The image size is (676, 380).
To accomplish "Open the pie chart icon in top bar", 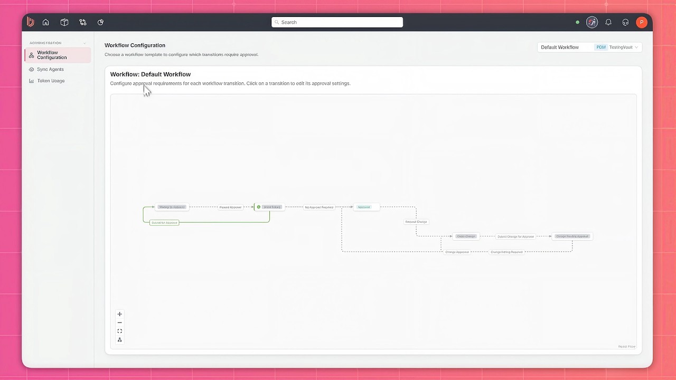I will pyautogui.click(x=100, y=22).
